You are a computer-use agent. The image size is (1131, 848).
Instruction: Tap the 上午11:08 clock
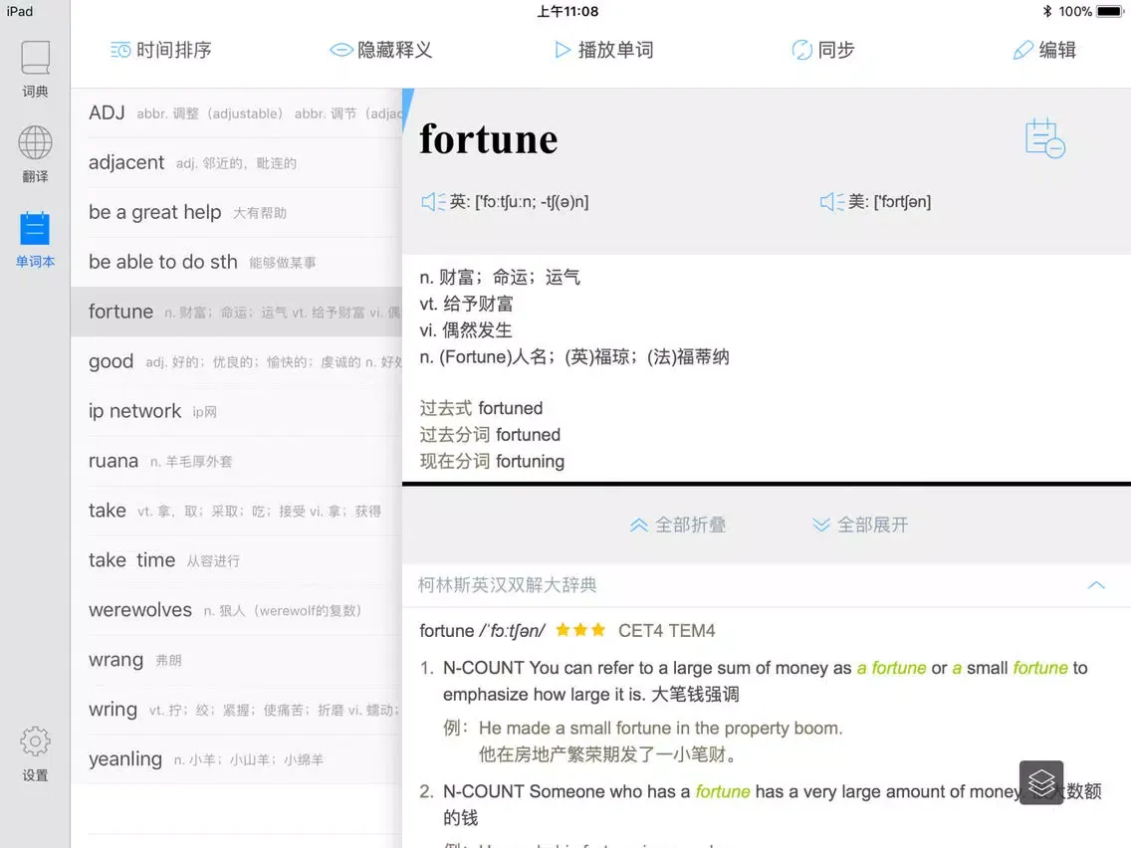[x=566, y=12]
